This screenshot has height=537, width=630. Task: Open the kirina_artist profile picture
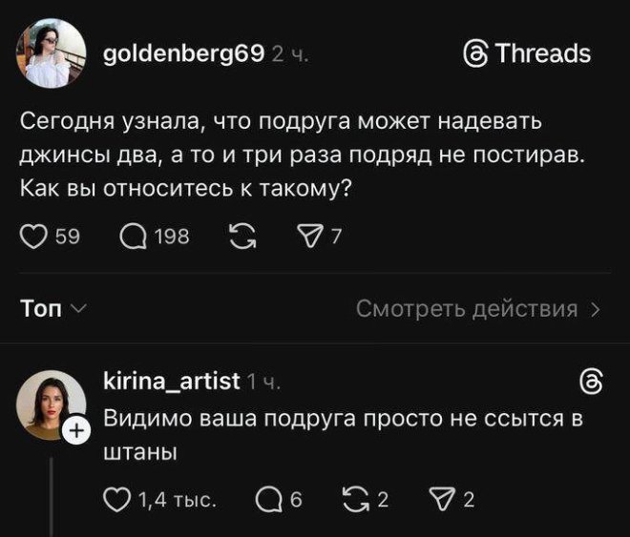pos(50,403)
